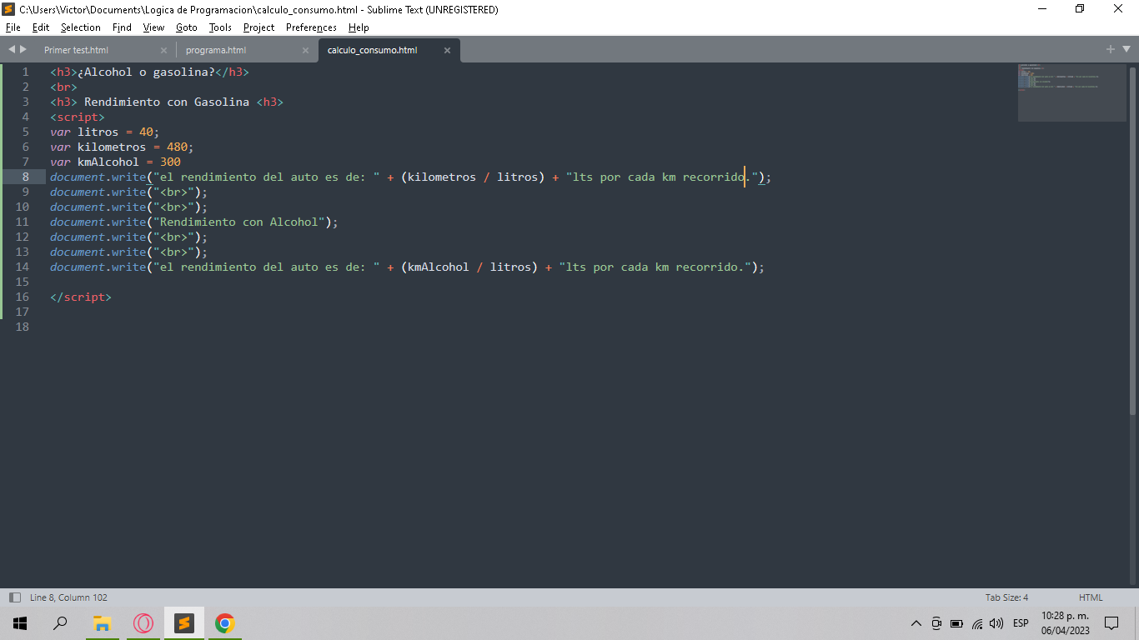Click kmAlcohol inside parentheses on line 14
This screenshot has width=1139, height=640.
click(x=439, y=267)
